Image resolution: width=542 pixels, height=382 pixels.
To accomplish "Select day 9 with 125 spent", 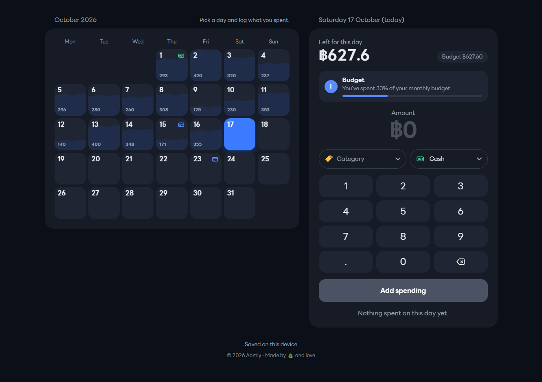I will [x=206, y=100].
